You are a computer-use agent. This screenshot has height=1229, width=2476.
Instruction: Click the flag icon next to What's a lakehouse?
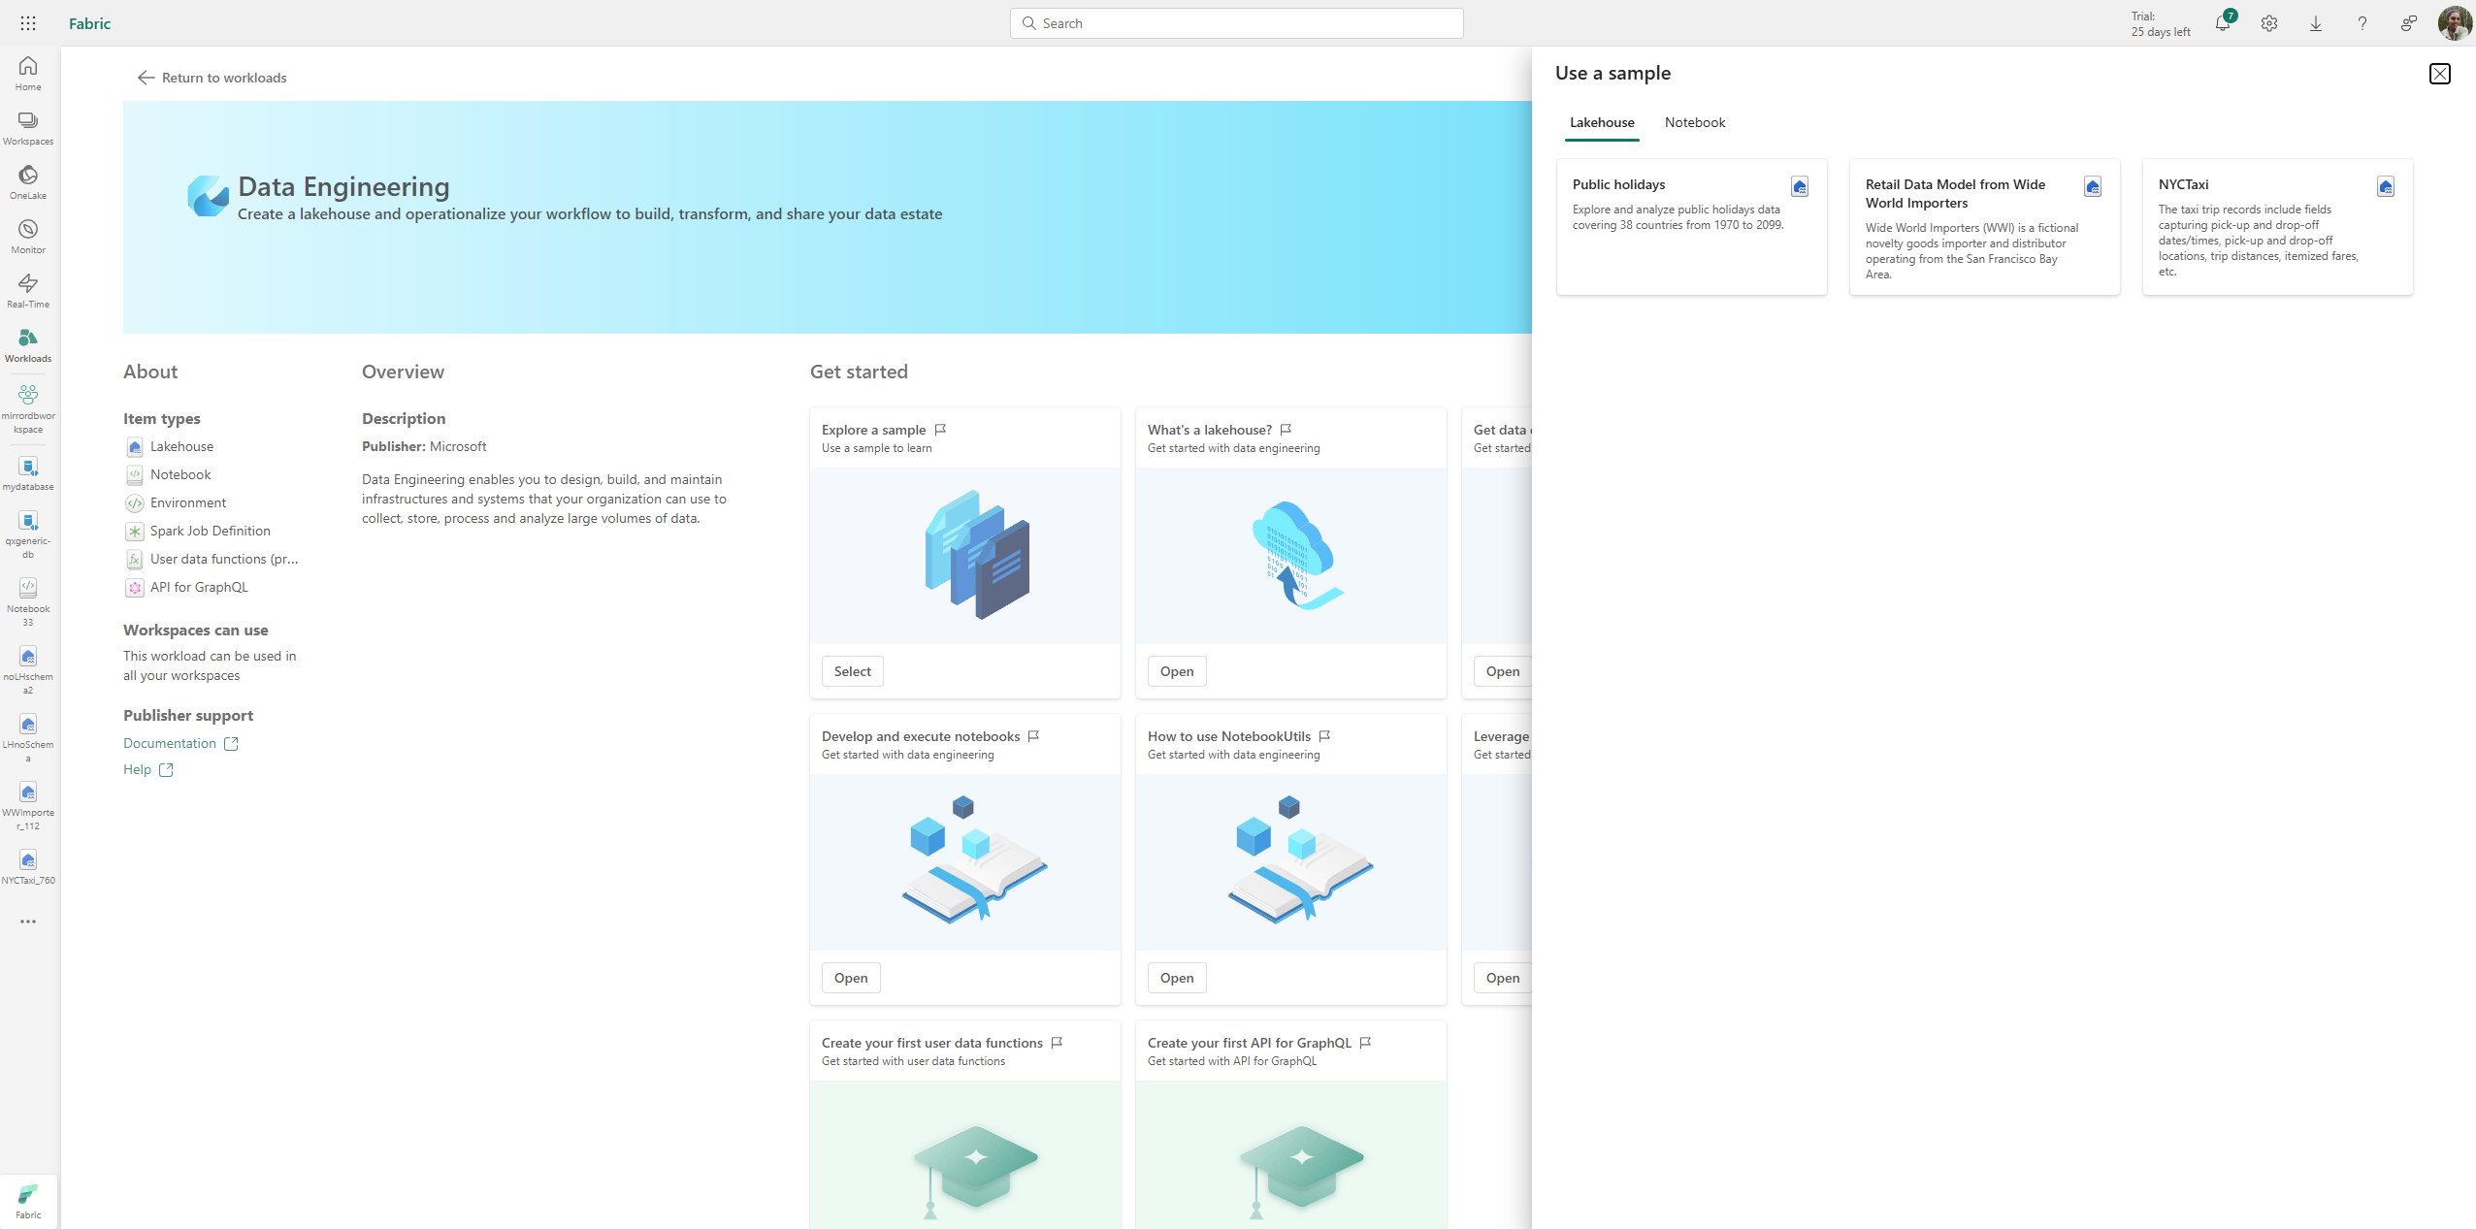(1286, 430)
